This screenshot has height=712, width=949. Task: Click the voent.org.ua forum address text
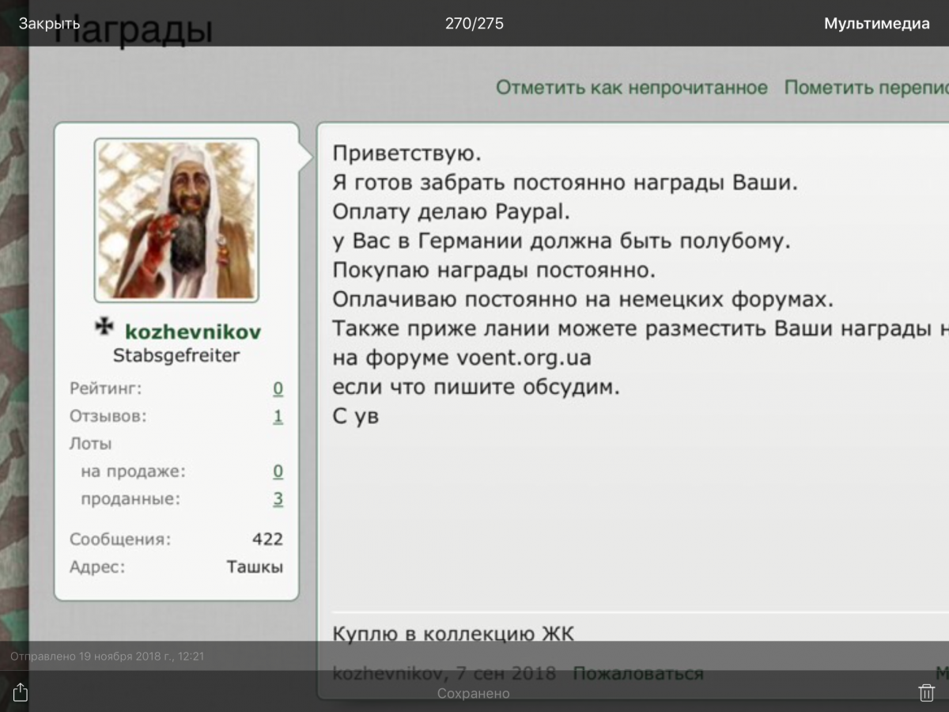524,358
